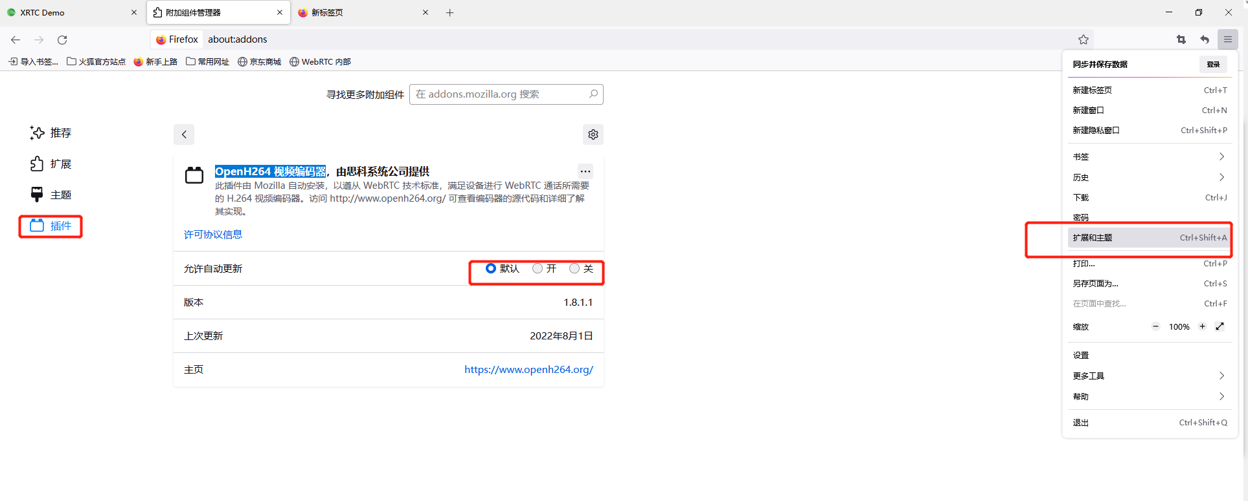Click the addons.mozilla.org search field

(x=506, y=94)
